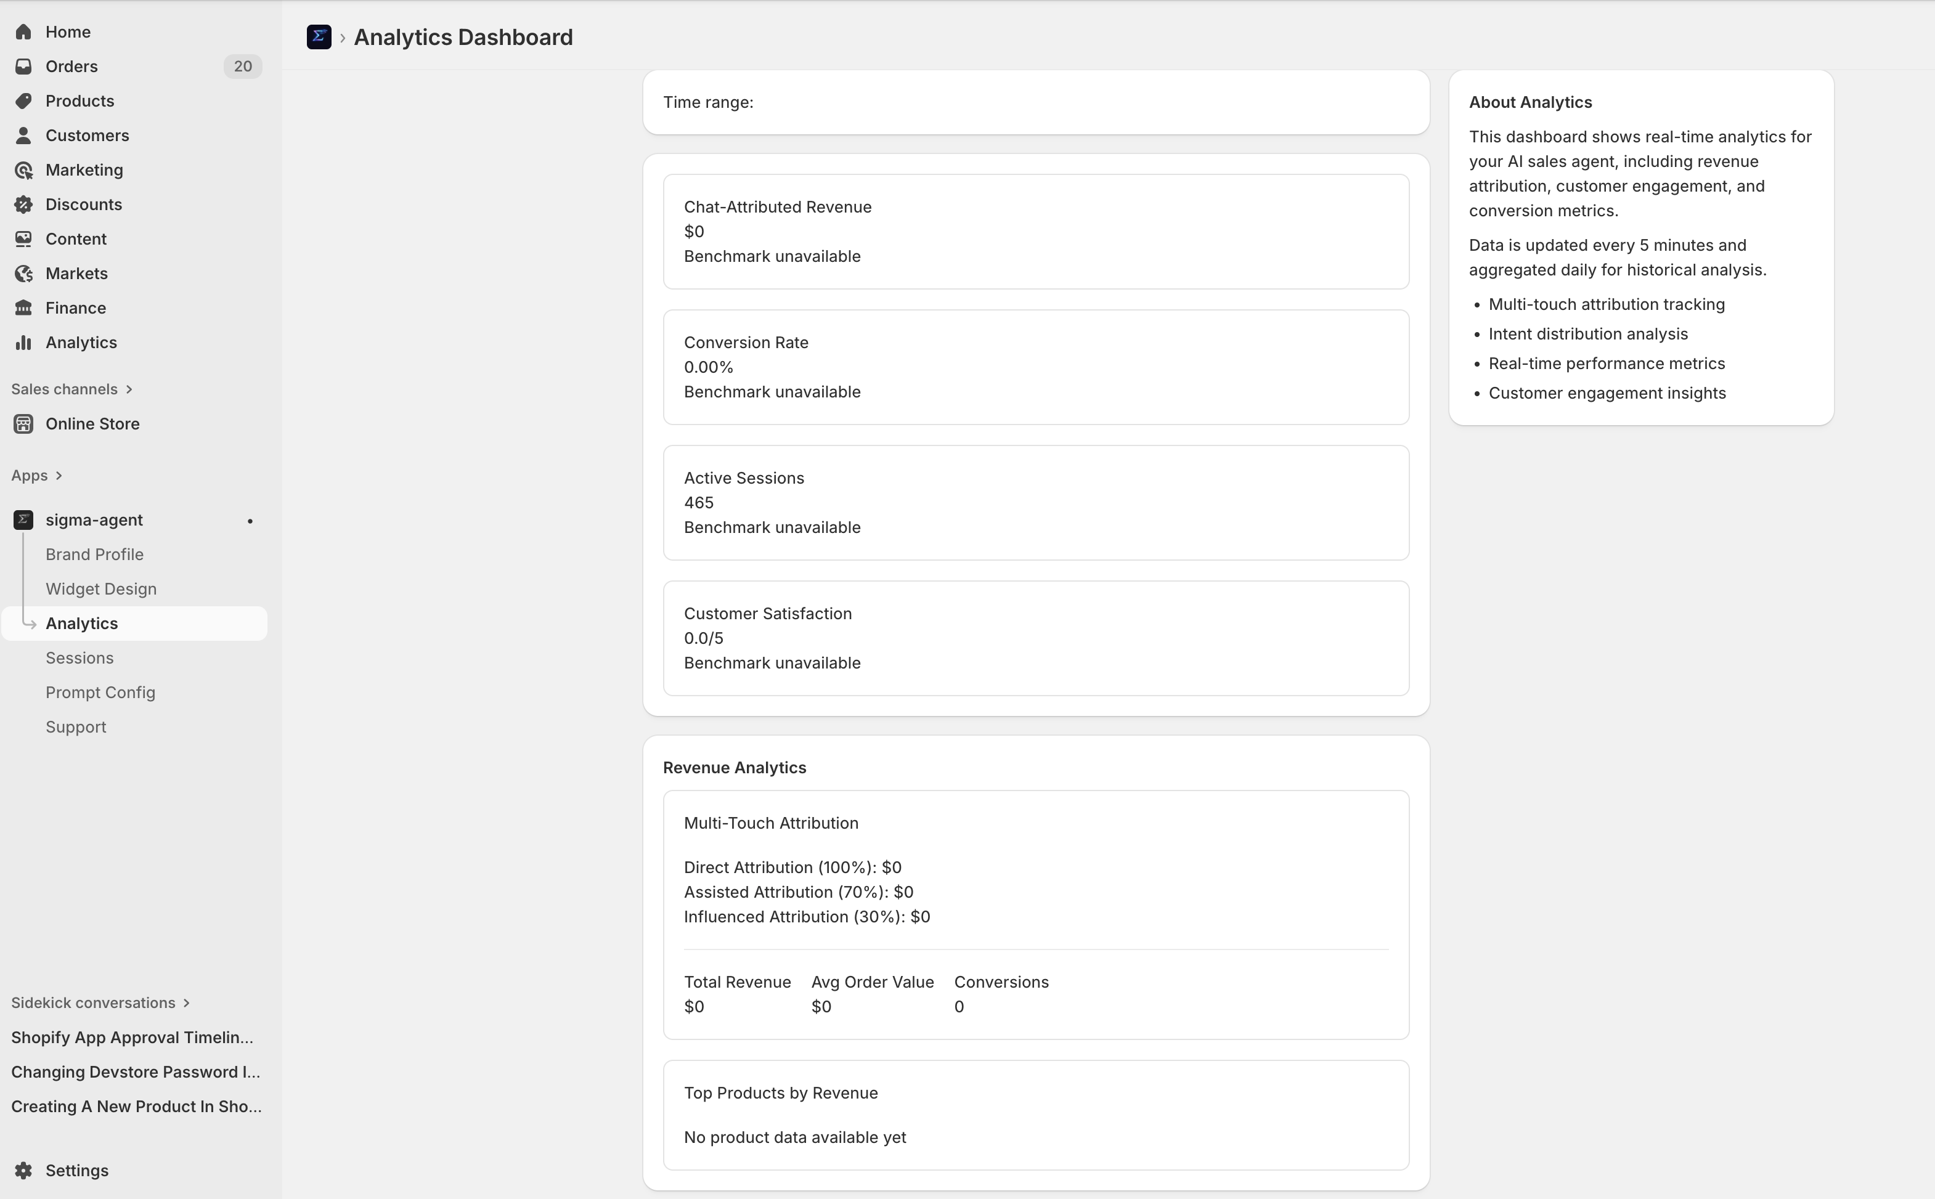Select the Orders icon in the sidebar
Image resolution: width=1935 pixels, height=1199 pixels.
(24, 66)
